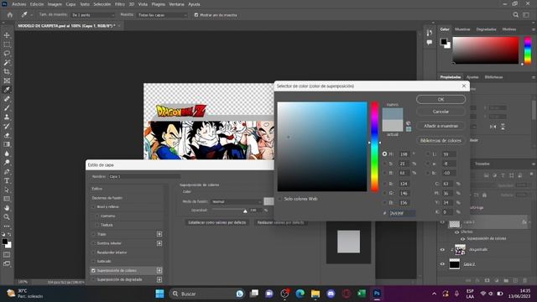Open Excel from the taskbar

(362, 294)
